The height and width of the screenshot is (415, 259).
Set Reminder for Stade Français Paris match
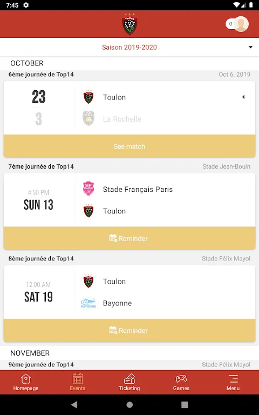129,238
